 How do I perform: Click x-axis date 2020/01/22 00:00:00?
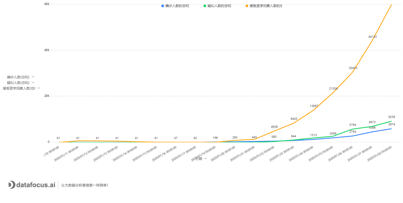pos(262,153)
